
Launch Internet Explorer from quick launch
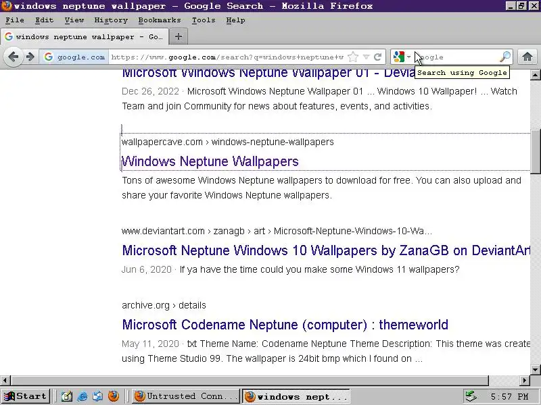(x=82, y=396)
